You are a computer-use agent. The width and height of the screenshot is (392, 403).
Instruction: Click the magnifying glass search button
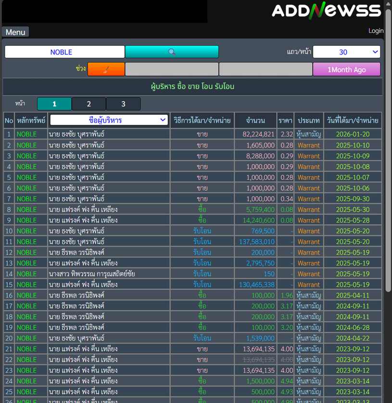[172, 52]
